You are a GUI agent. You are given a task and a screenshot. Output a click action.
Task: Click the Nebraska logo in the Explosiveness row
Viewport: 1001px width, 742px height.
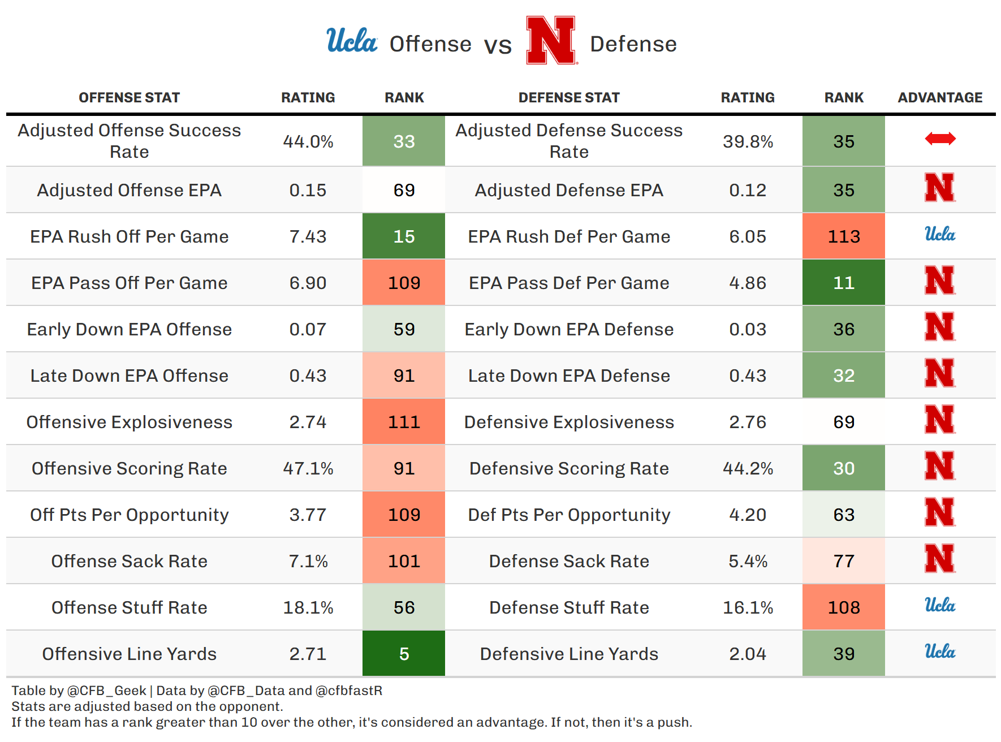940,420
